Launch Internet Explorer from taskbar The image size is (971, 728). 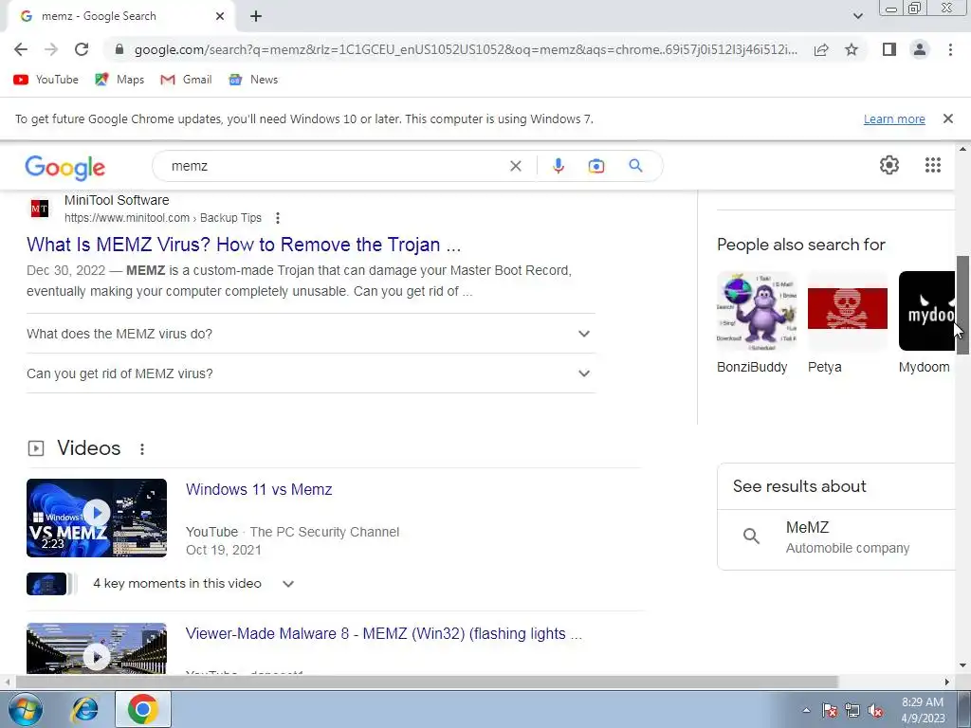83,709
